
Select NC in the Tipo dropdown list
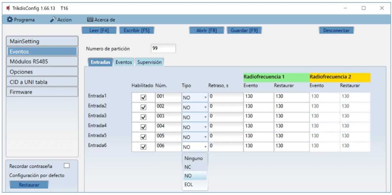click(x=188, y=167)
